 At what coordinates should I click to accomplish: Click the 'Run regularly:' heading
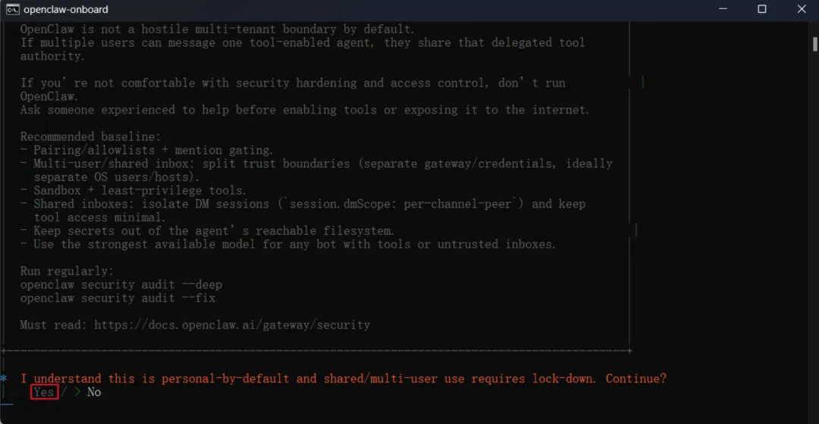pyautogui.click(x=67, y=271)
